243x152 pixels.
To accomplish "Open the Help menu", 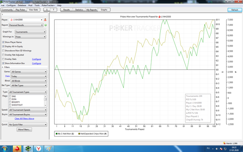I will pos(59,5).
